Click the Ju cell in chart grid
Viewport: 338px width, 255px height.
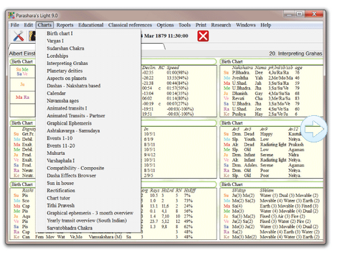pyautogui.click(x=22, y=85)
